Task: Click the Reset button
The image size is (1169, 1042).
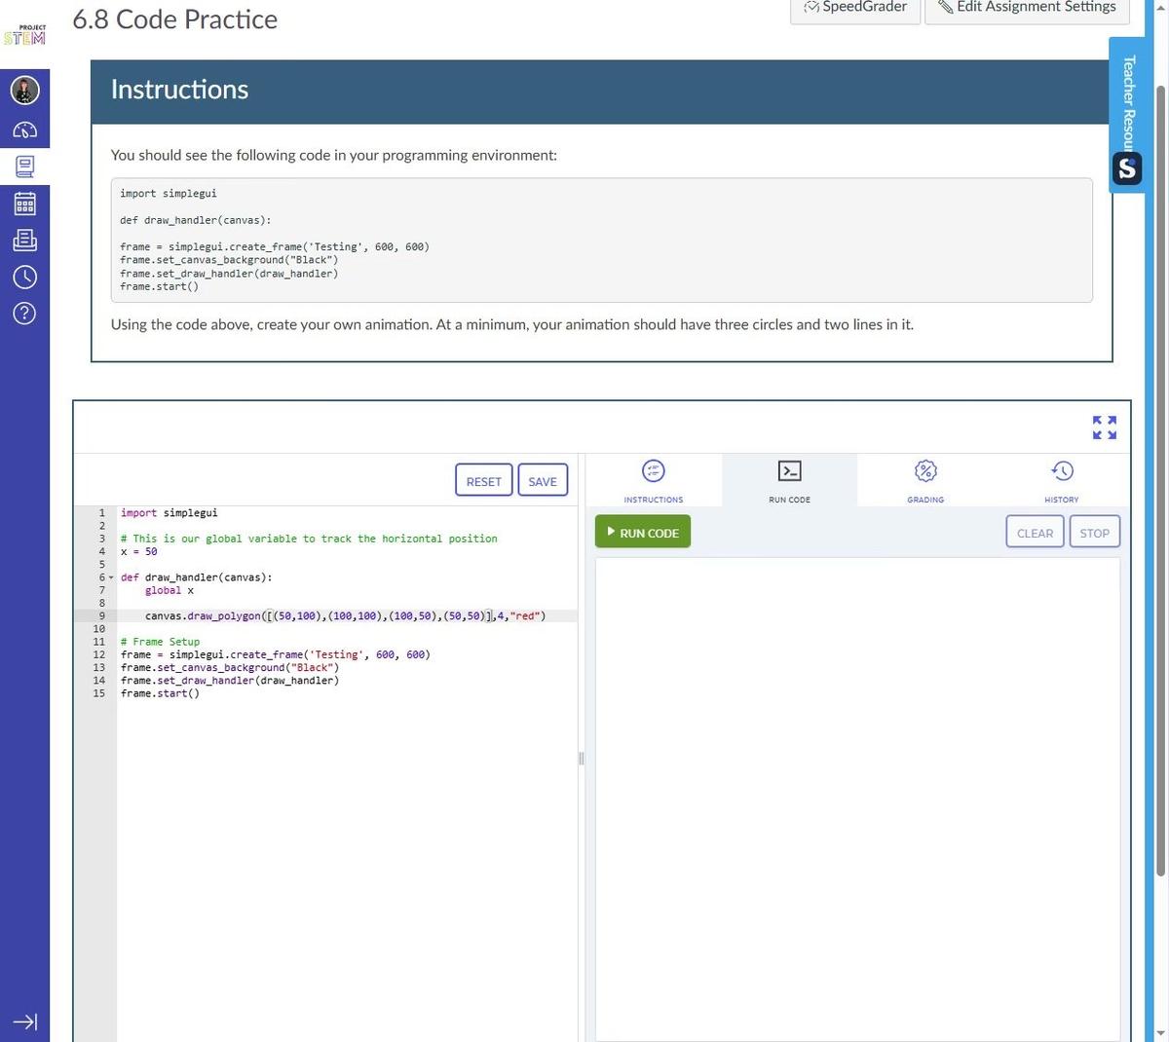Action: coord(483,481)
